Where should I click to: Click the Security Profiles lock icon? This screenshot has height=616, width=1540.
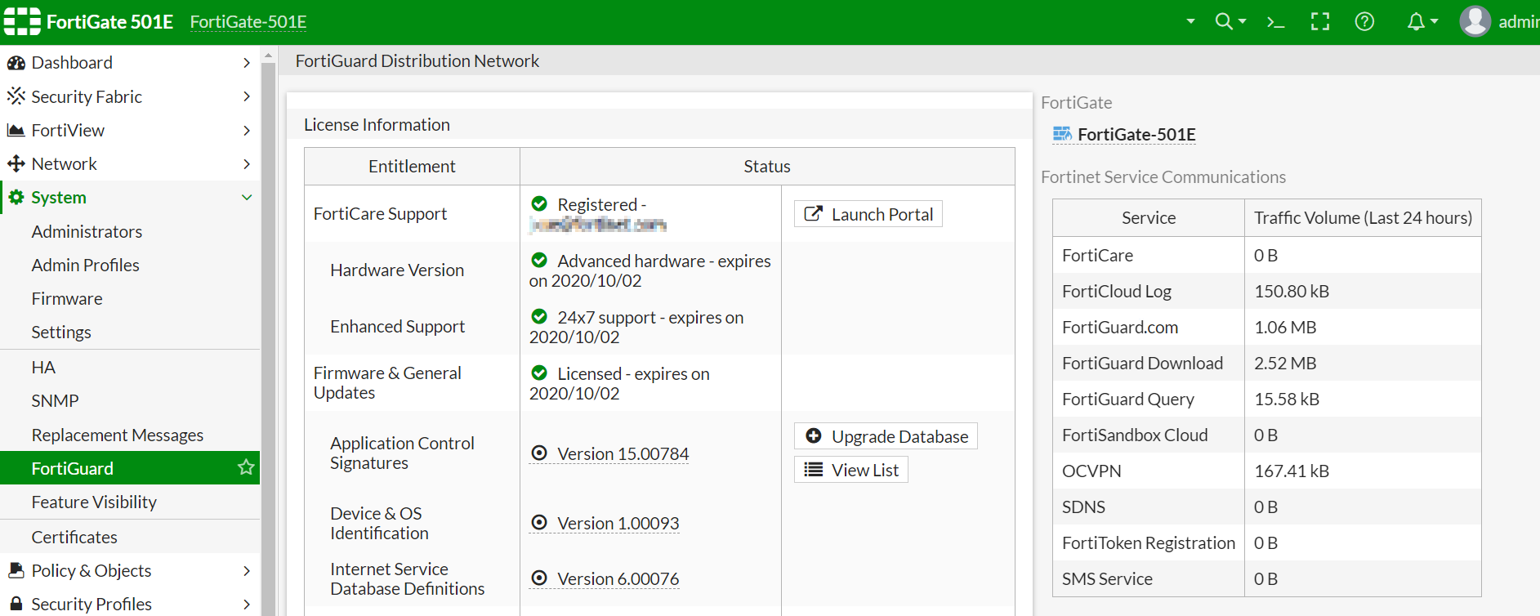click(16, 604)
